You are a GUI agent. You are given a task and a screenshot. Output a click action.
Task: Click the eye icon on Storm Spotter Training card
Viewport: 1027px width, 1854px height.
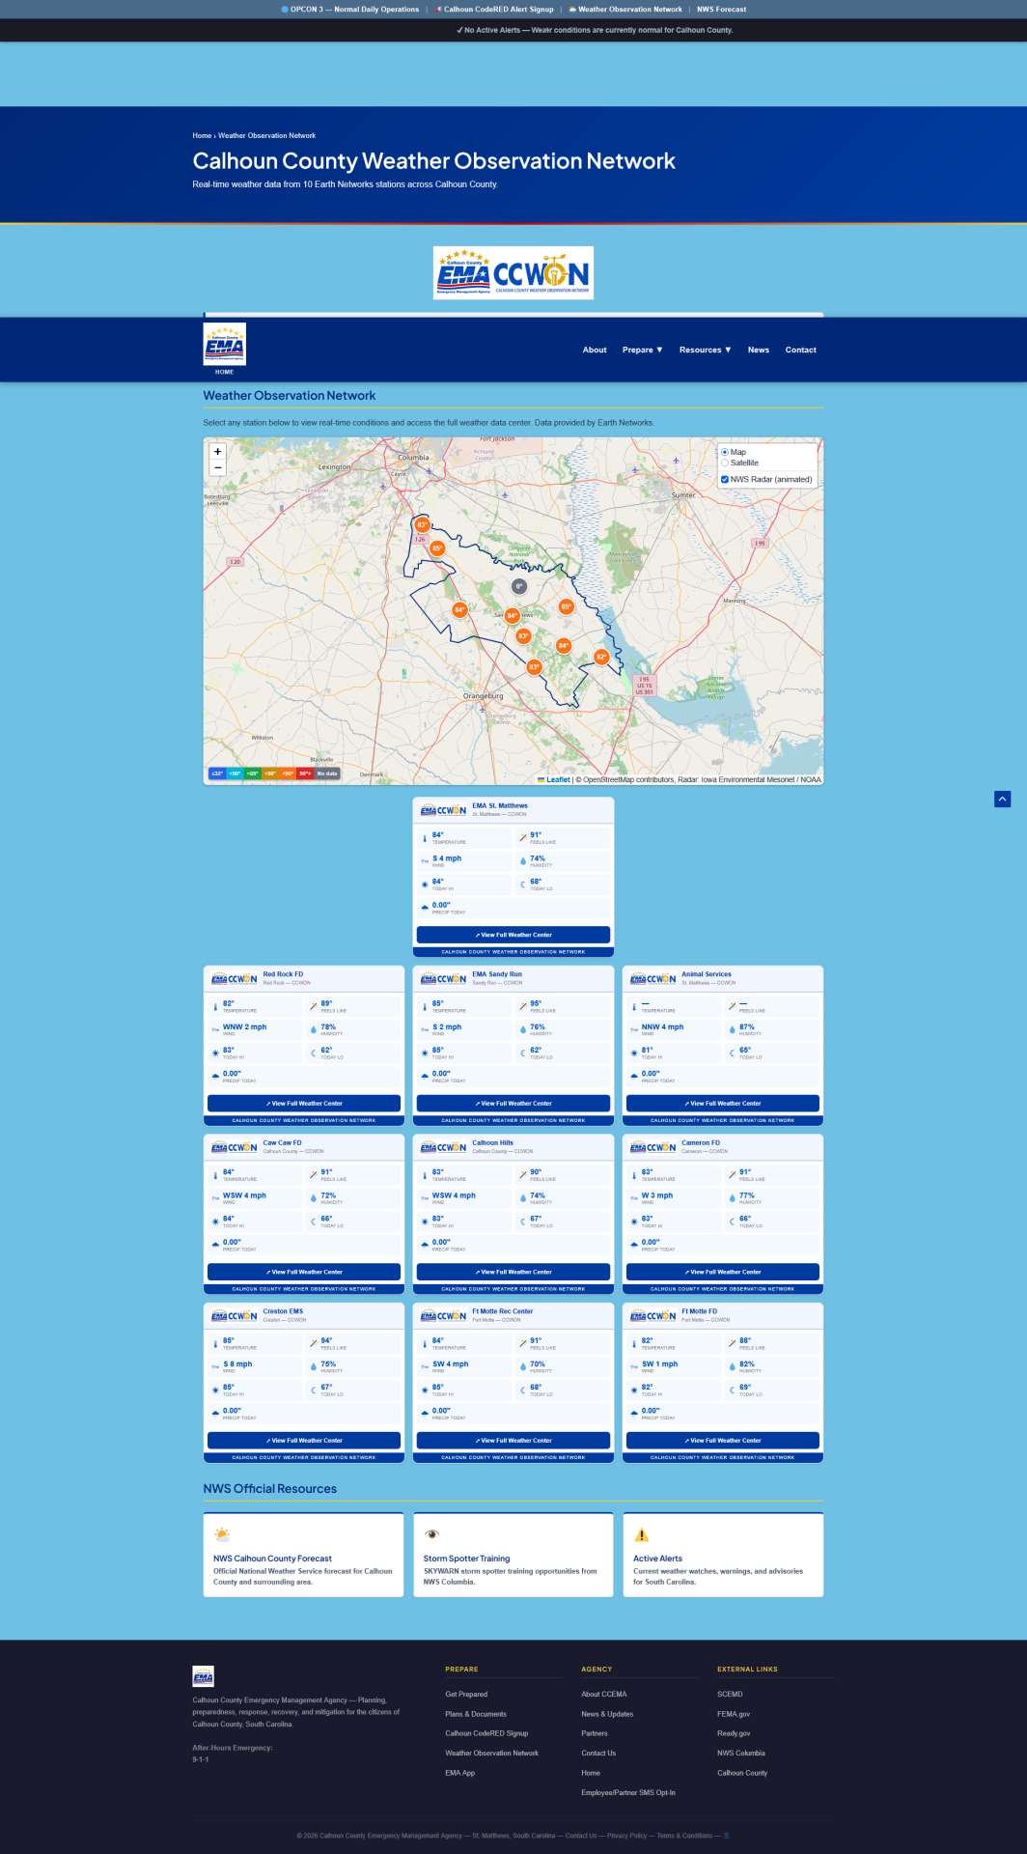point(432,1534)
